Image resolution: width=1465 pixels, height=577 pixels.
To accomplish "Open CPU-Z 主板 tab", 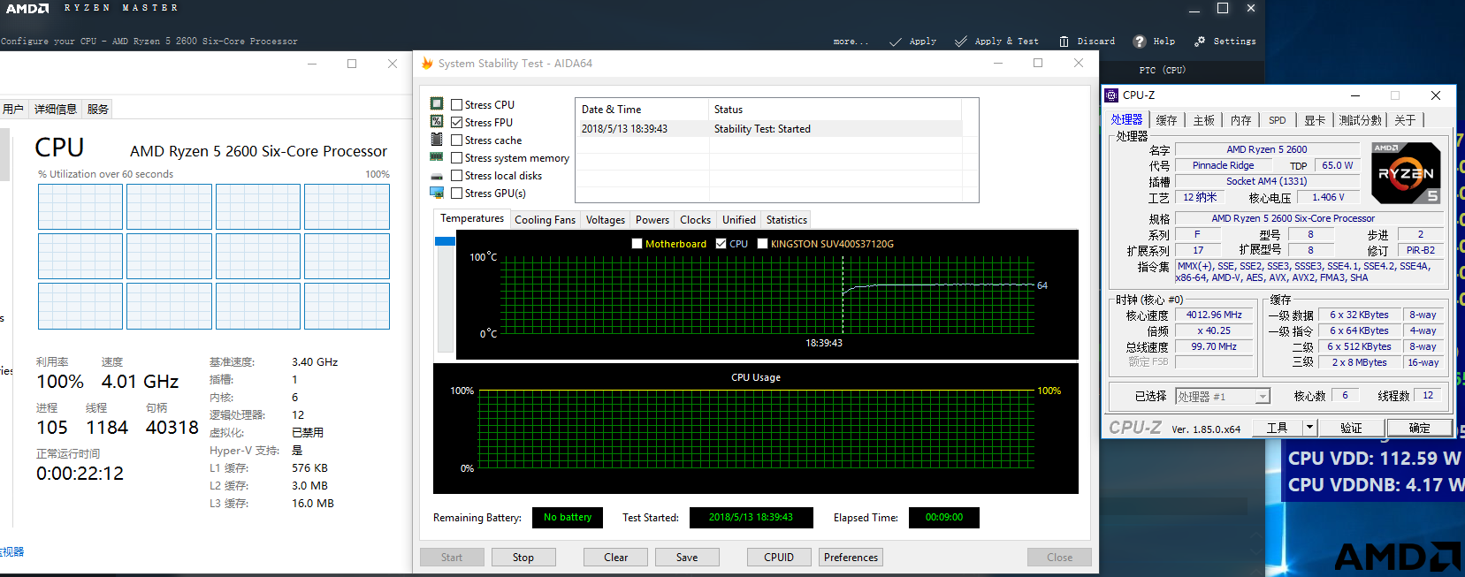I will pyautogui.click(x=1203, y=120).
